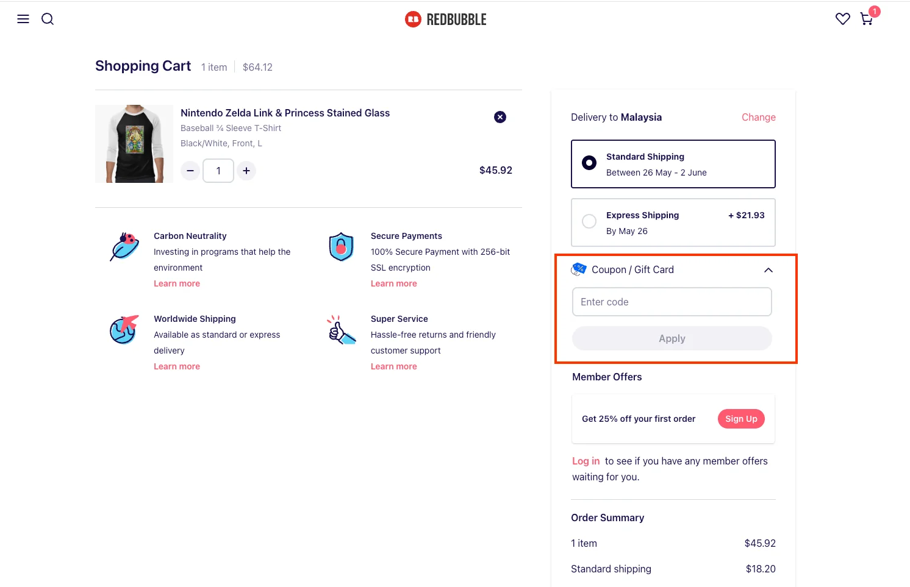The width and height of the screenshot is (910, 587).
Task: Click the Super Service thumbs-up icon
Action: [342, 329]
